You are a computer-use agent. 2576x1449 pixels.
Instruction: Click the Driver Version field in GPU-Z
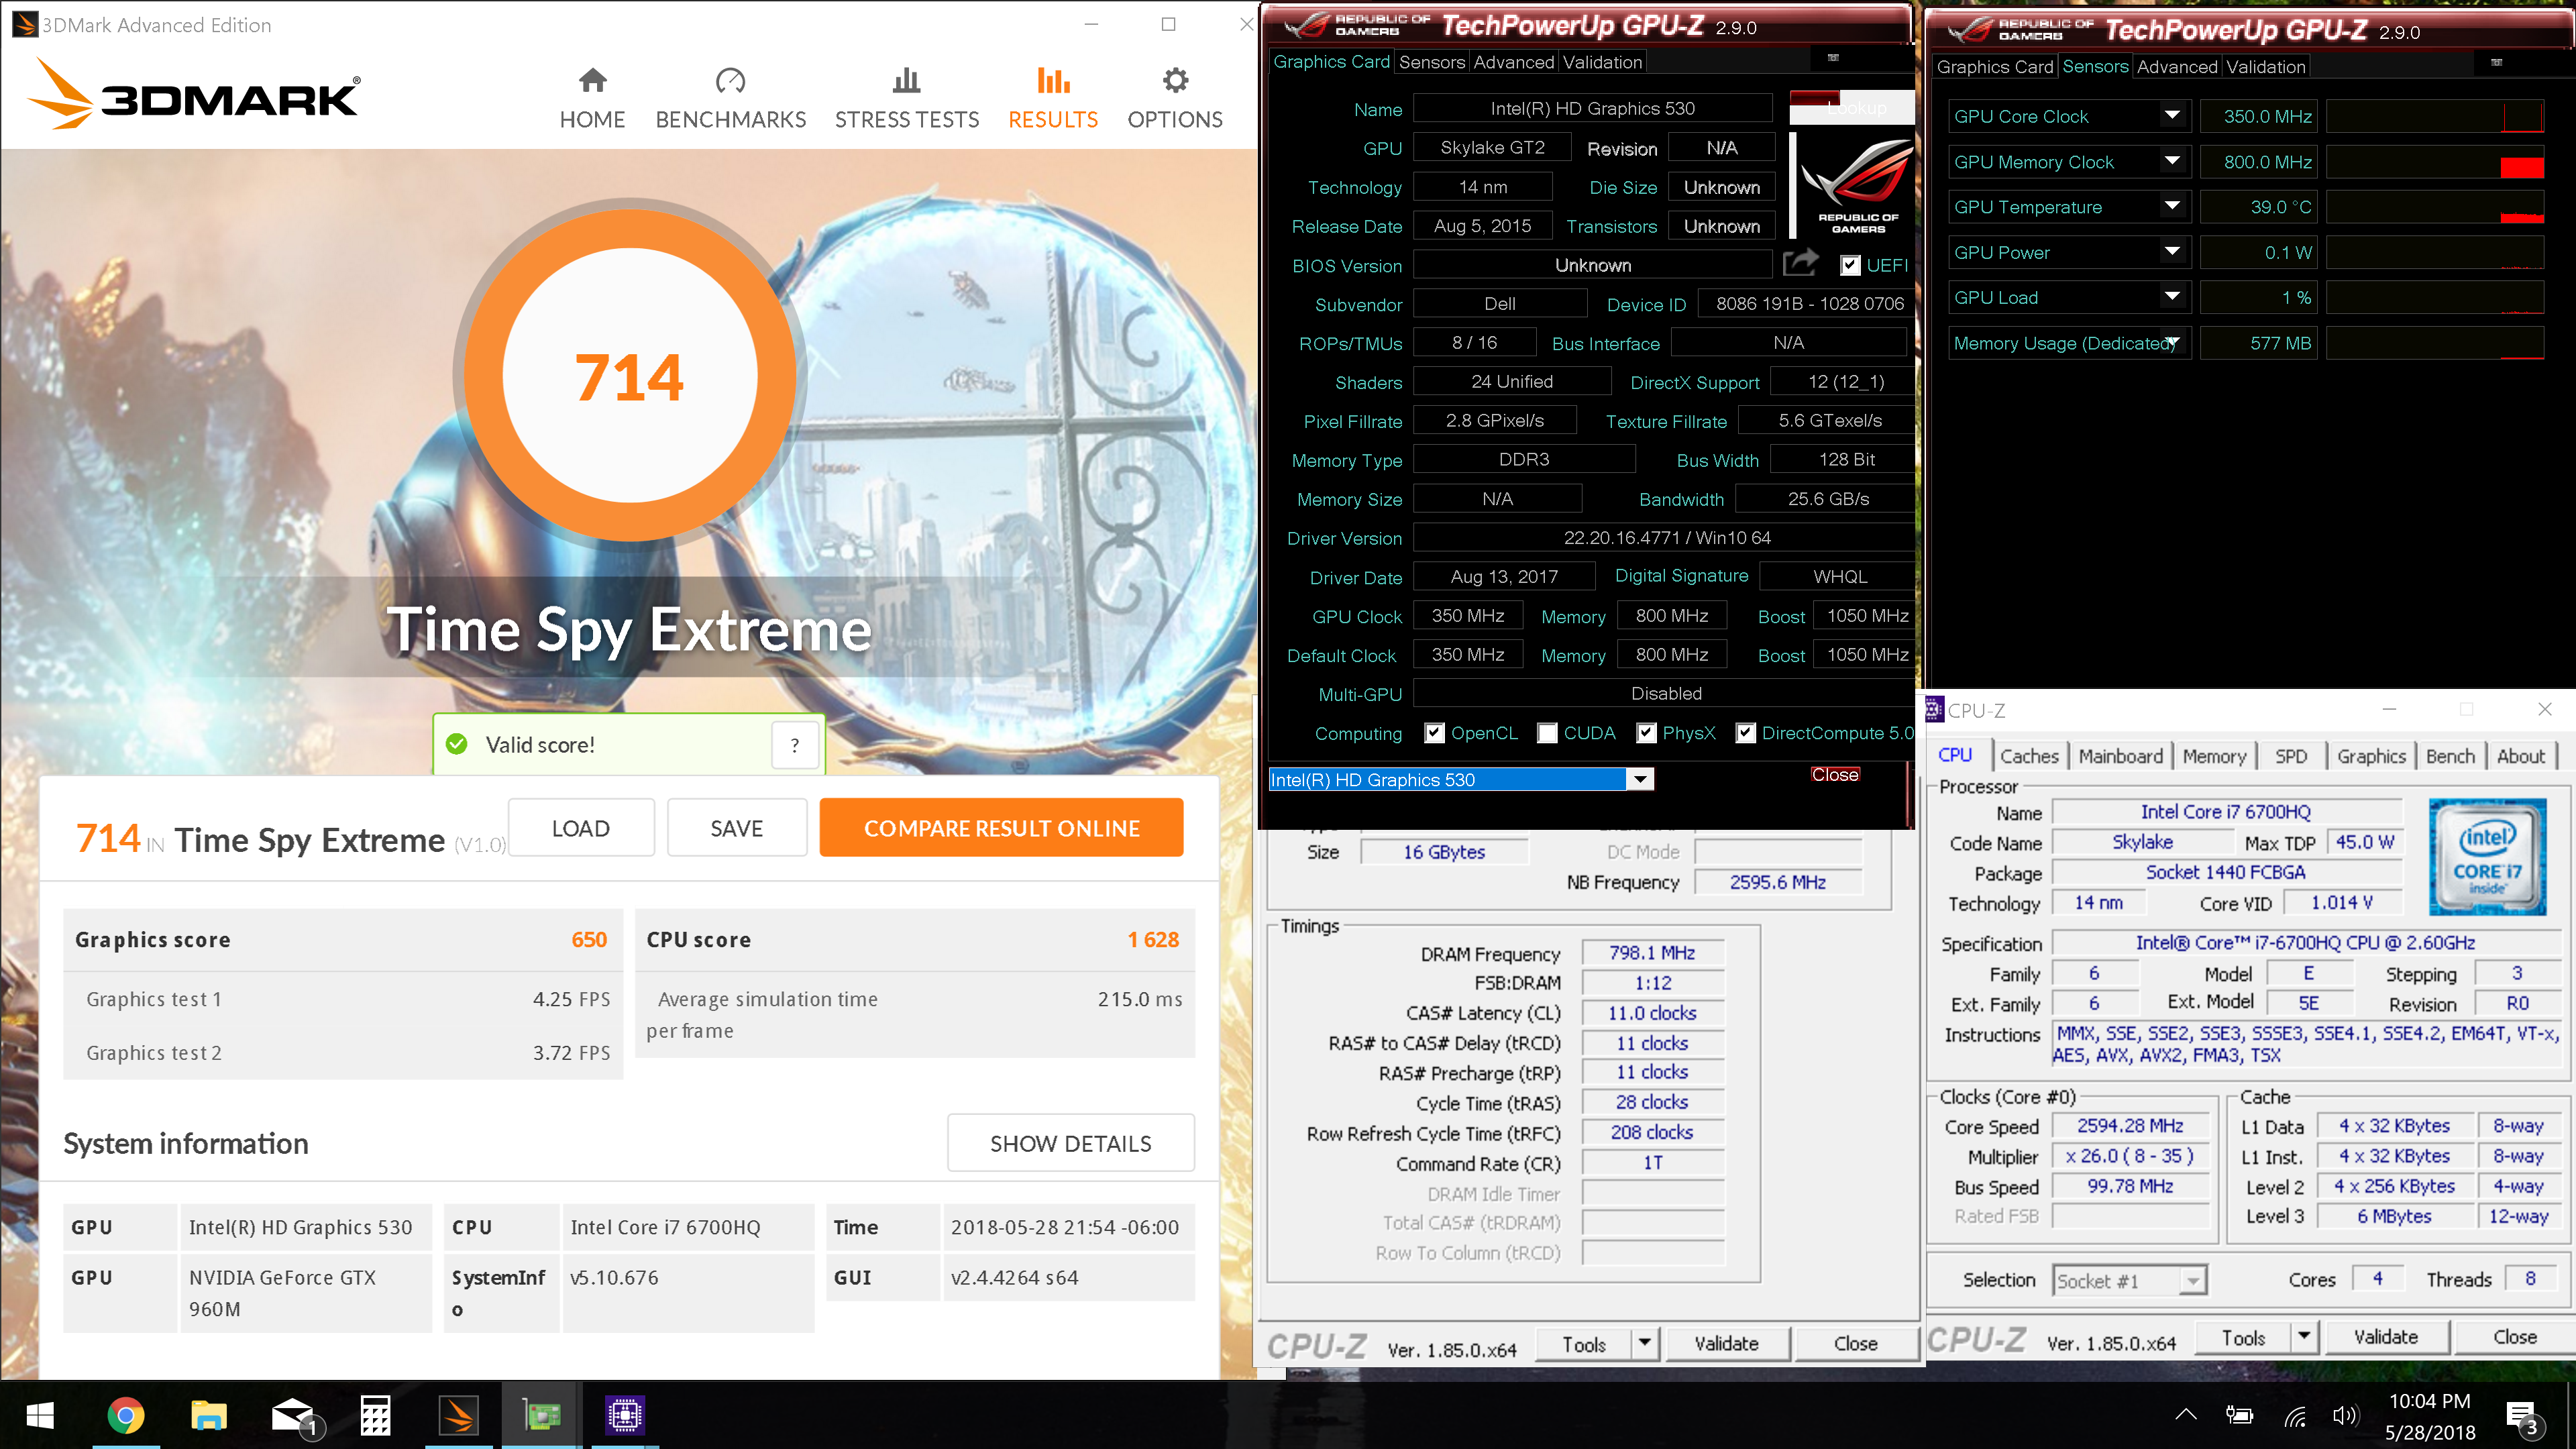coord(1665,538)
